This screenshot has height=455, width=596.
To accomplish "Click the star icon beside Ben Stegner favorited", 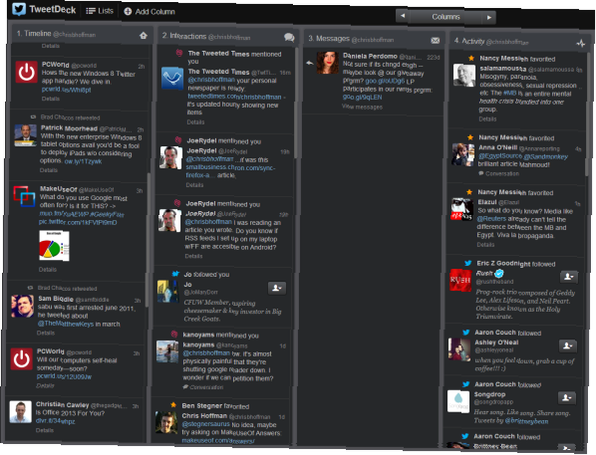I will (x=173, y=405).
